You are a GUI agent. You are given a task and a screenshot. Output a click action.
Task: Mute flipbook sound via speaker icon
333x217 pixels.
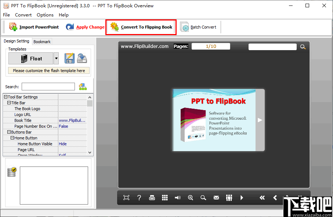pos(178,198)
